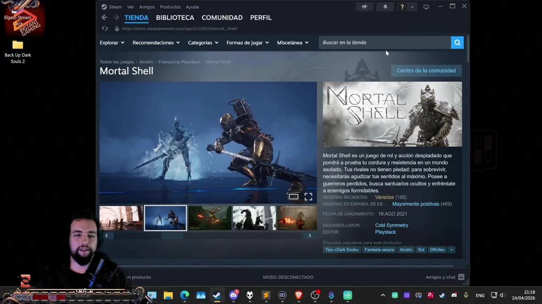Move thumbnail strip right with arrow
Image resolution: width=542 pixels, height=304 pixels.
point(310,236)
